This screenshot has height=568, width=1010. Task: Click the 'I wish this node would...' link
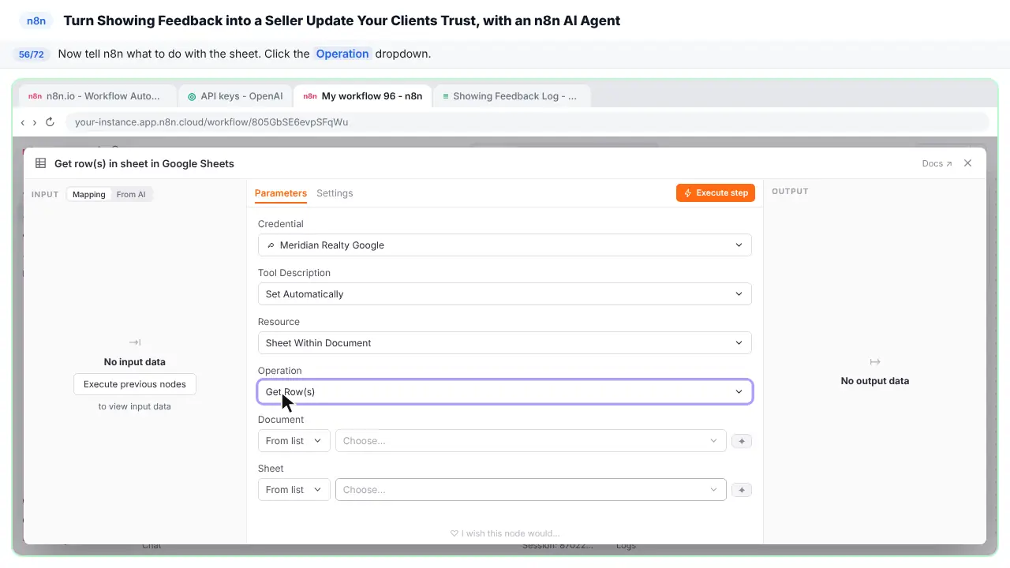pyautogui.click(x=505, y=533)
